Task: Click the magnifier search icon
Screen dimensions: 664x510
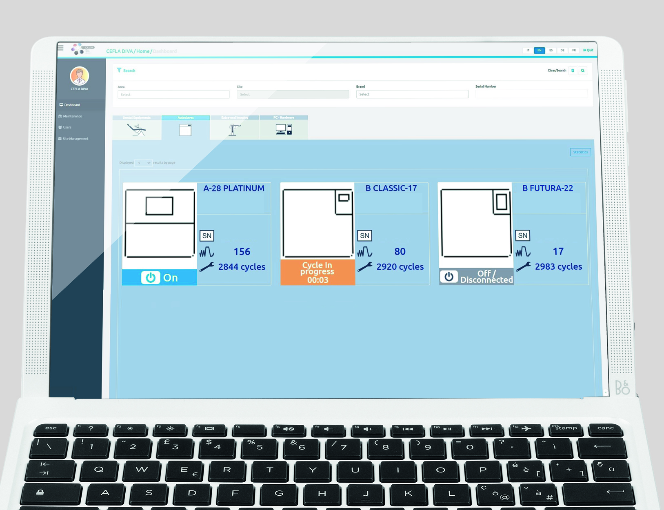Action: click(x=583, y=71)
